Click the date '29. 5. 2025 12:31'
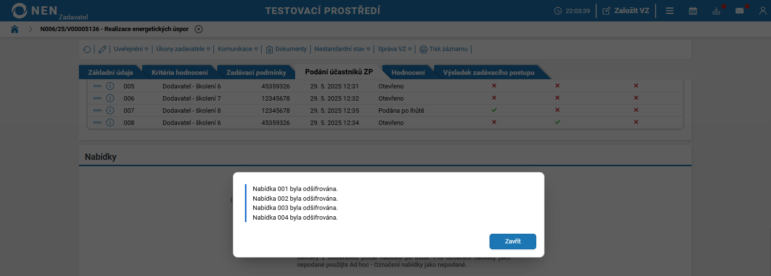This screenshot has height=276, width=771. pyautogui.click(x=335, y=86)
